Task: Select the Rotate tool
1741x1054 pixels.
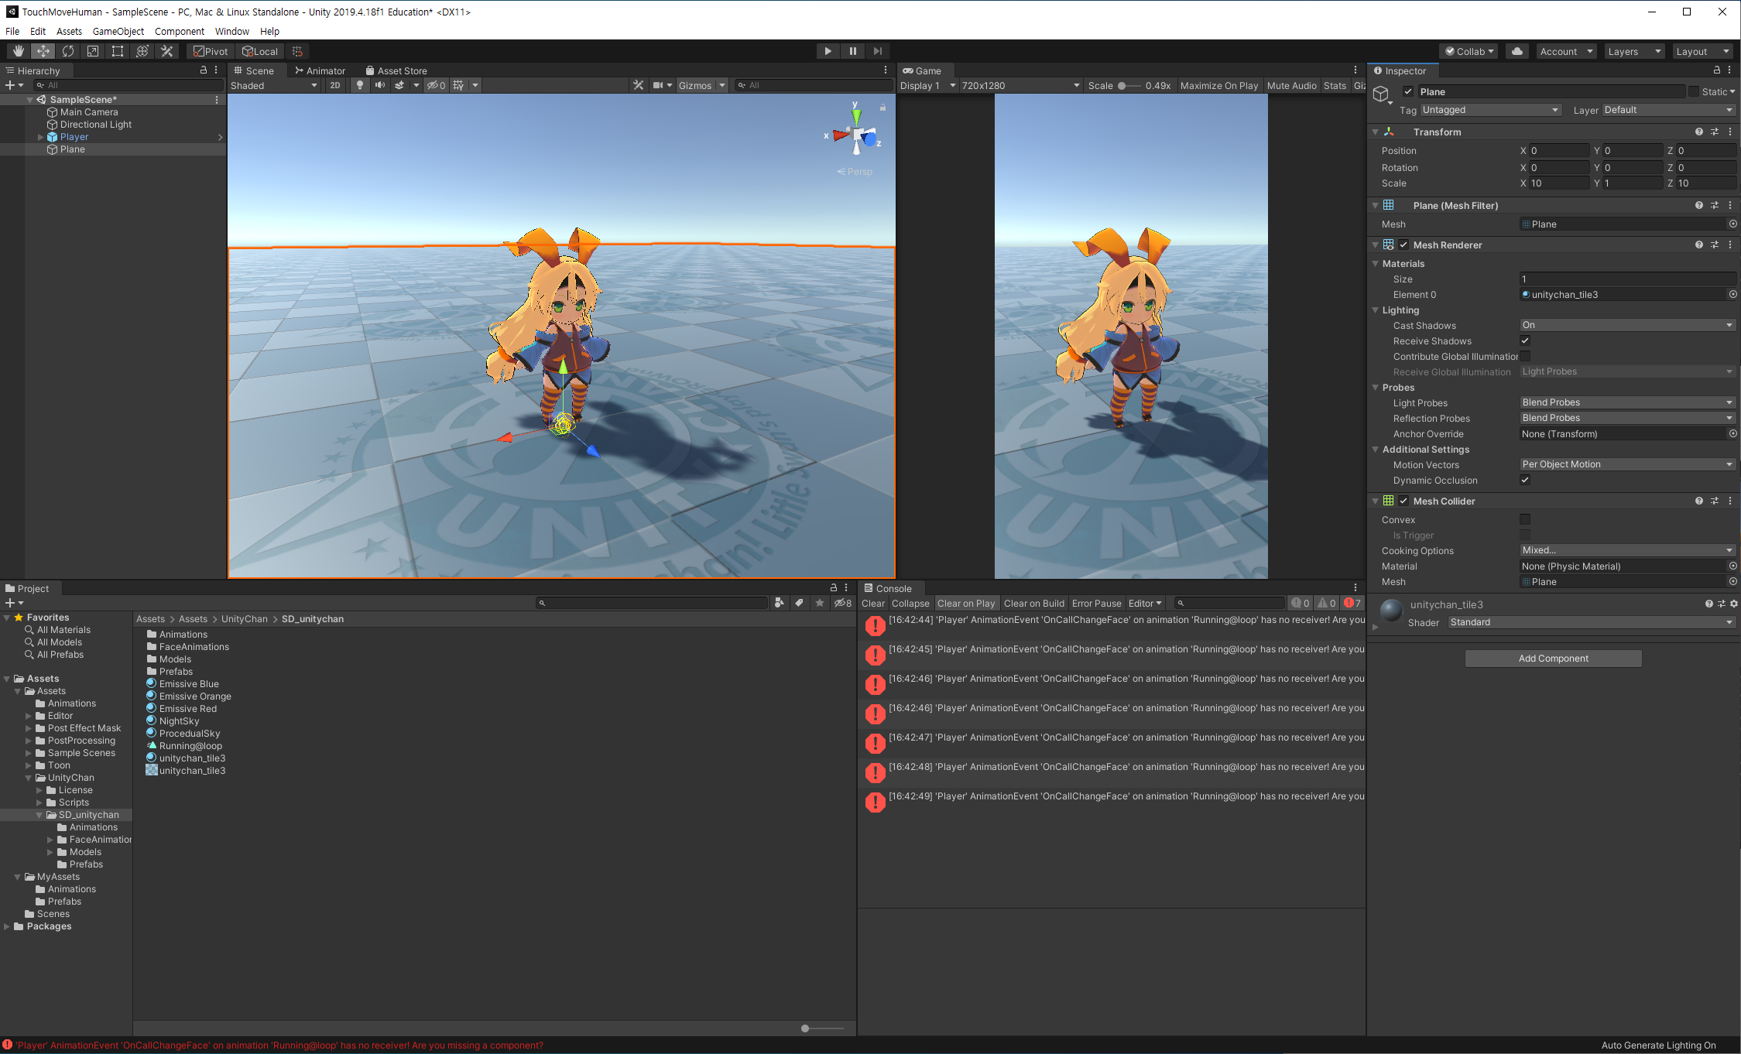Action: point(68,51)
